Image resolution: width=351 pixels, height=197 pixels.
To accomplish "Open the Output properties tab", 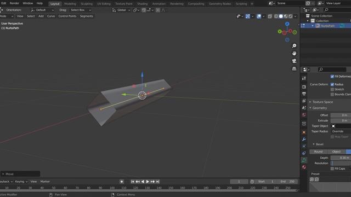I will (x=304, y=94).
